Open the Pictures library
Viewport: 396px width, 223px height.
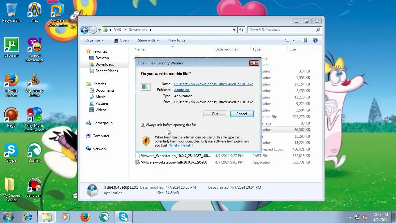(102, 103)
